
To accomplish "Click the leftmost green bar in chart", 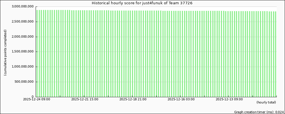I will click(x=37, y=54).
